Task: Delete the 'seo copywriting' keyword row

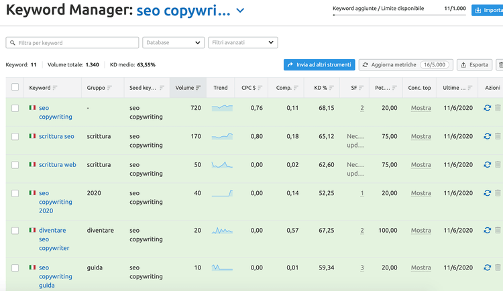Action: point(498,108)
